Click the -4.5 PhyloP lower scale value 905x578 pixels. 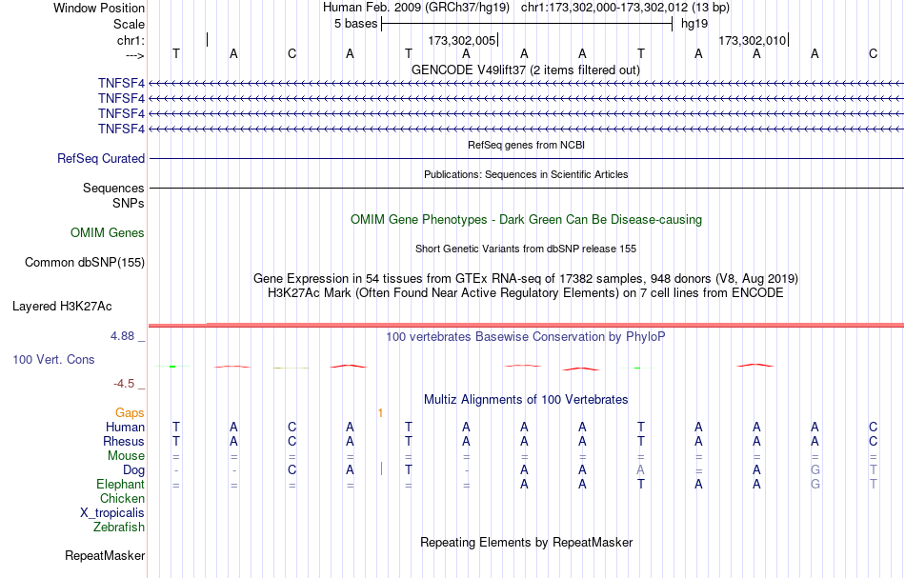pyautogui.click(x=124, y=384)
